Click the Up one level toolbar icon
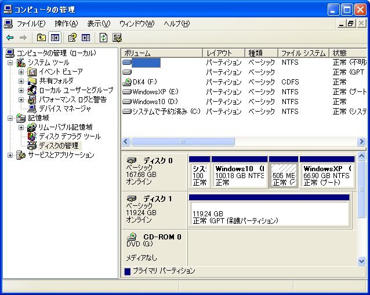The image size is (370, 295). pos(41,38)
